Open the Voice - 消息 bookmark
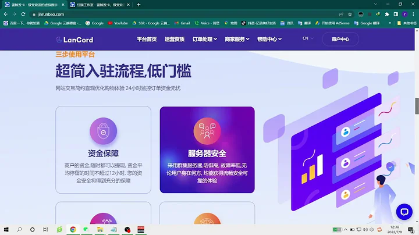This screenshot has width=419, height=235. 207,23
